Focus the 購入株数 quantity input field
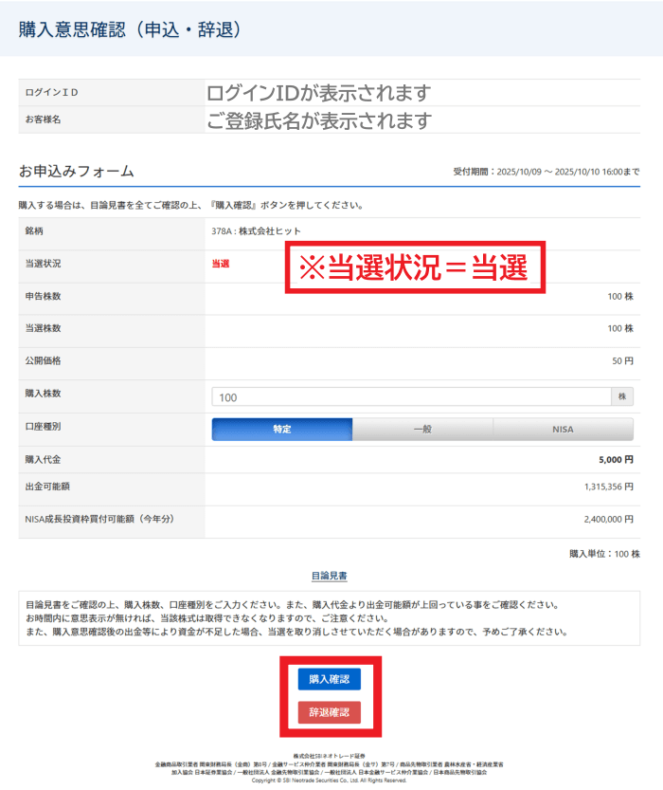The width and height of the screenshot is (663, 790). pos(411,397)
